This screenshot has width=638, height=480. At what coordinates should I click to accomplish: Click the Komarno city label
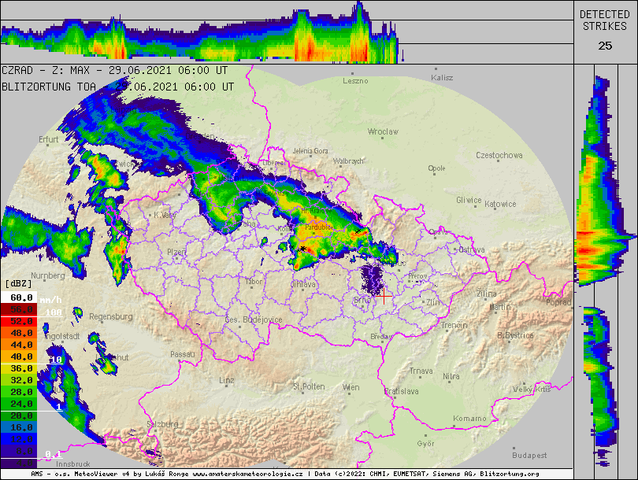click(x=469, y=418)
